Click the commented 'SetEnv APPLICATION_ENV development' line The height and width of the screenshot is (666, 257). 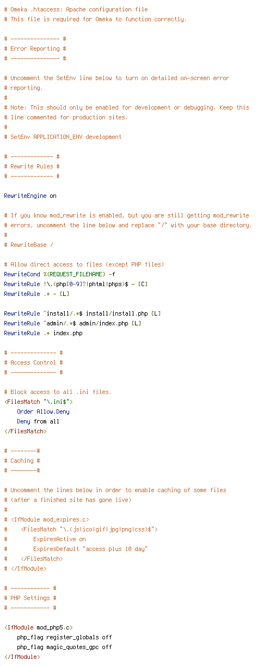tap(63, 137)
